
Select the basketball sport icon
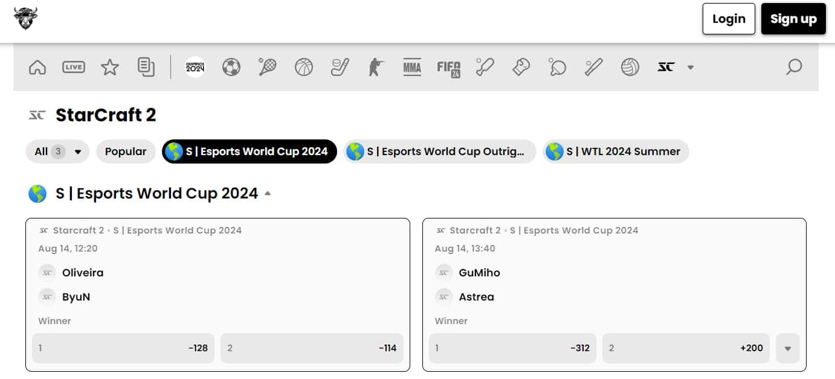click(x=304, y=67)
